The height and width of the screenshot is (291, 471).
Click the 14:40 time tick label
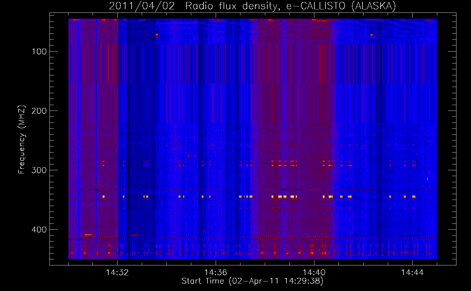coord(314,272)
